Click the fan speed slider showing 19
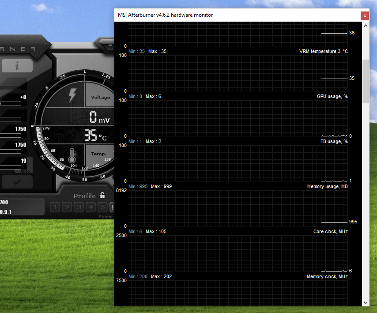The width and height of the screenshot is (377, 313). tap(11, 167)
